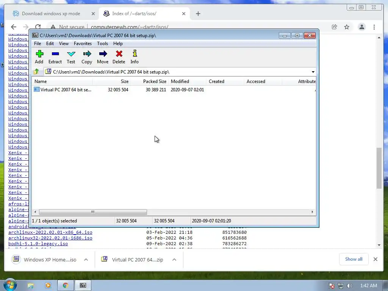Viewport: 388px width, 291px height.
Task: Open the Tools menu in 7-Zip
Action: 102,44
